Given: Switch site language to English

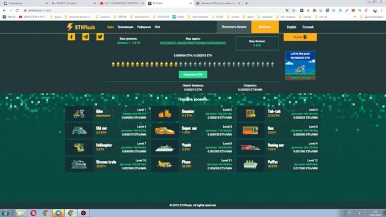Looking at the screenshot, I should tap(291, 27).
